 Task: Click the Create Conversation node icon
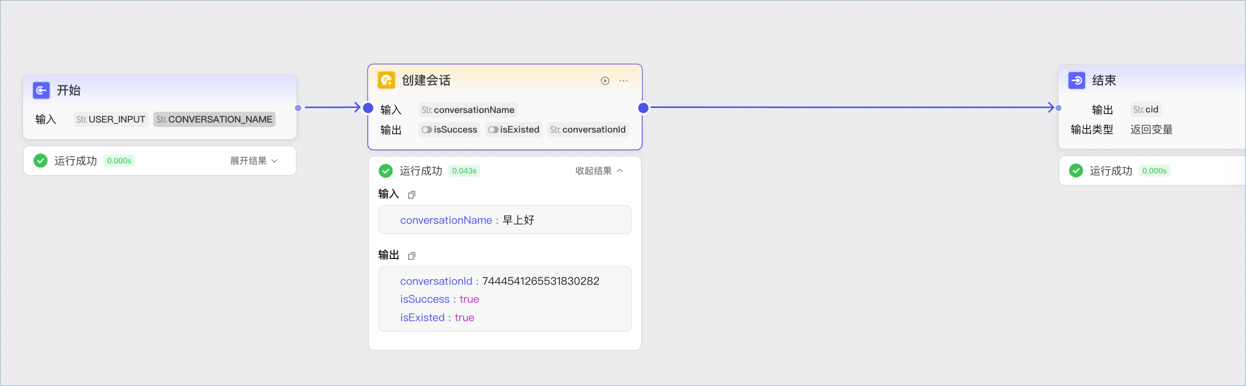pos(386,80)
